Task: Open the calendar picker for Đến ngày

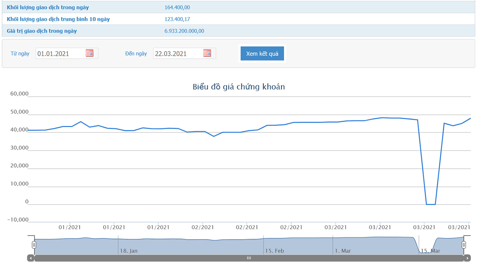Action: [207, 53]
